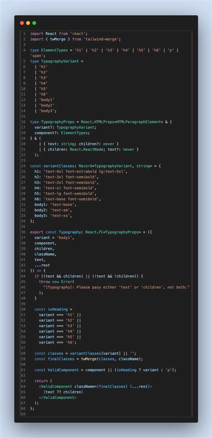The image size is (212, 438).
Task: Click the 'throw' keyword on line 45
Action: (44, 282)
